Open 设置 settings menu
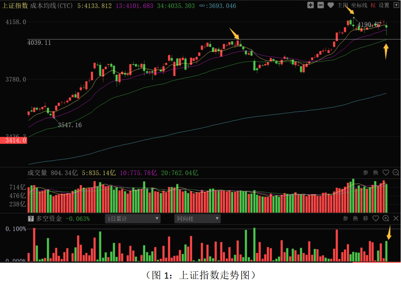This screenshot has width=401, height=281. point(384,5)
